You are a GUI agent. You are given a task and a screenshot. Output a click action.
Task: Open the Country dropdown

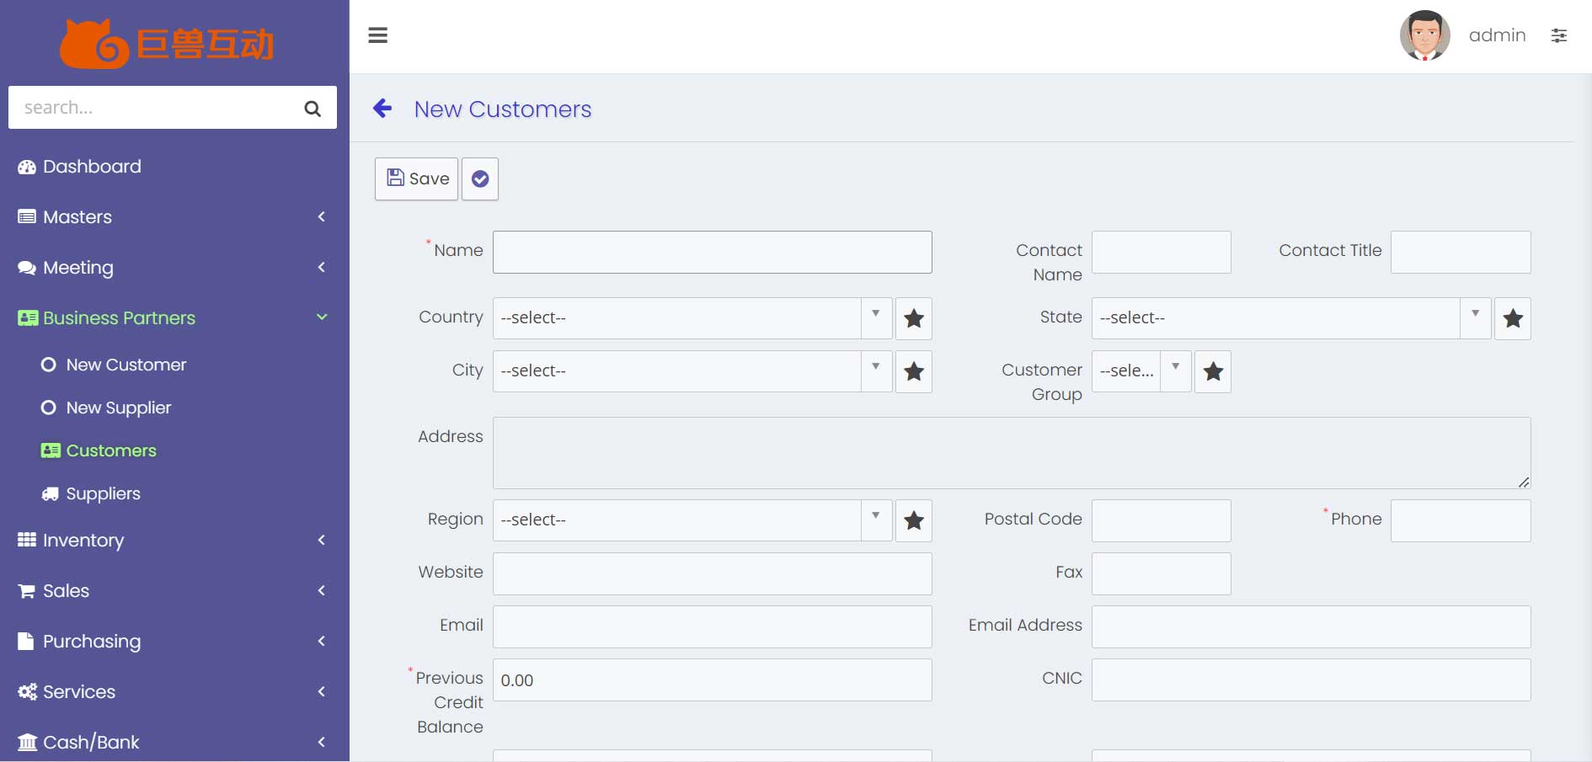692,318
